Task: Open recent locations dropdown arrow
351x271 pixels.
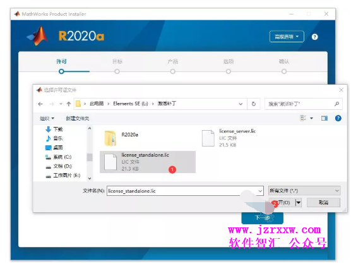Action: click(x=61, y=104)
